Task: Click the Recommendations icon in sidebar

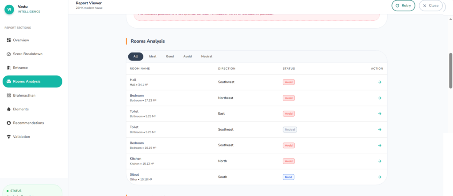Action: tap(9, 123)
